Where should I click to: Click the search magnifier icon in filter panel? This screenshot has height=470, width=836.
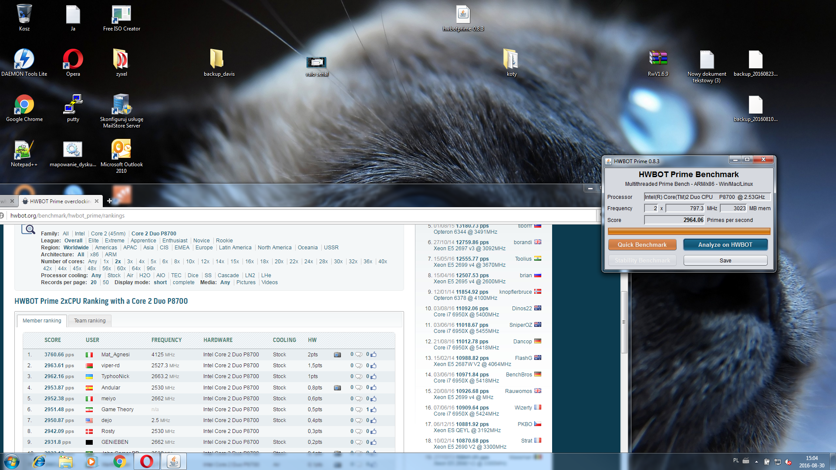click(x=28, y=229)
